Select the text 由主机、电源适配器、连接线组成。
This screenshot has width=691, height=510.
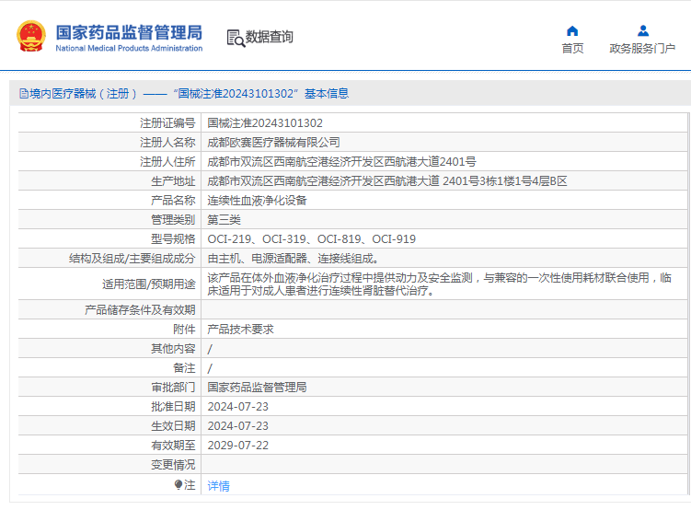coord(293,259)
